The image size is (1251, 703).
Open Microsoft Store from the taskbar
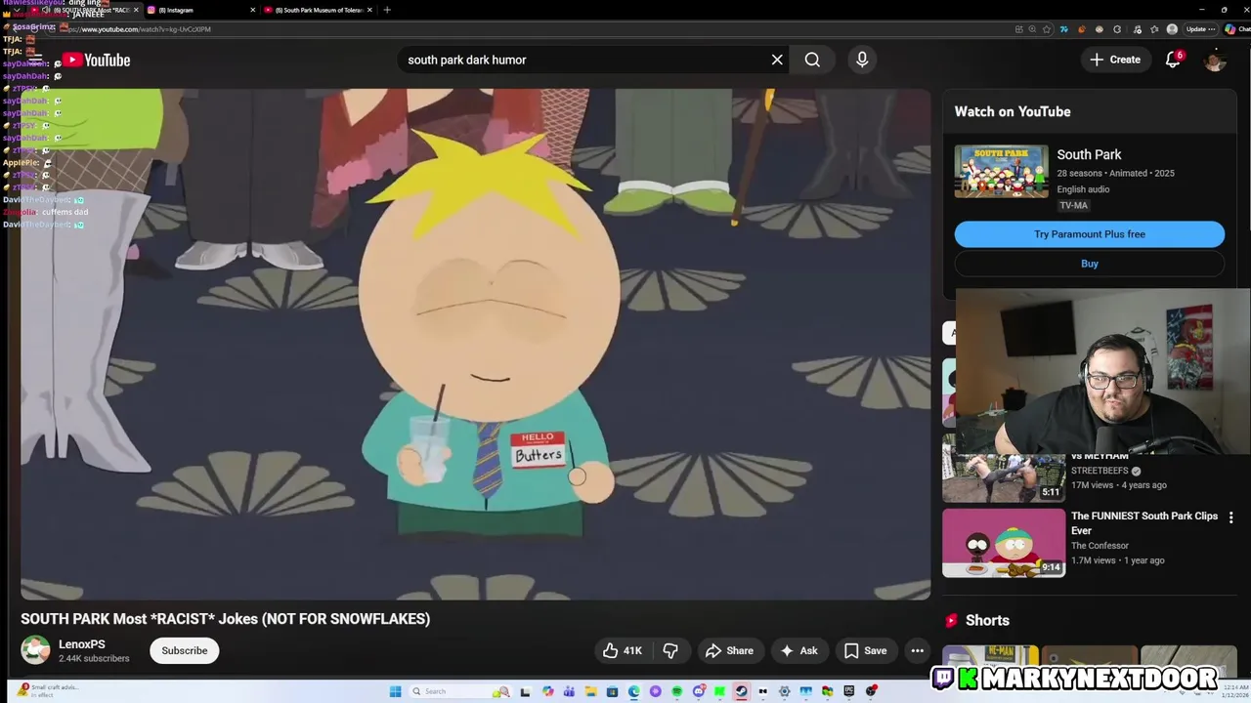(x=612, y=691)
